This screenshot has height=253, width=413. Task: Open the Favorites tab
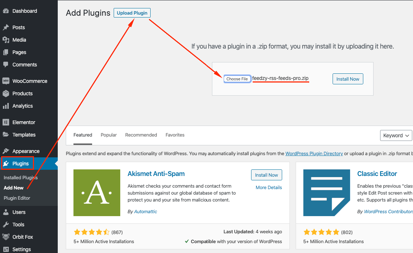175,135
